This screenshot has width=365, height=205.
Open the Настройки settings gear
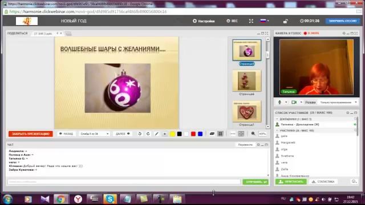click(204, 21)
